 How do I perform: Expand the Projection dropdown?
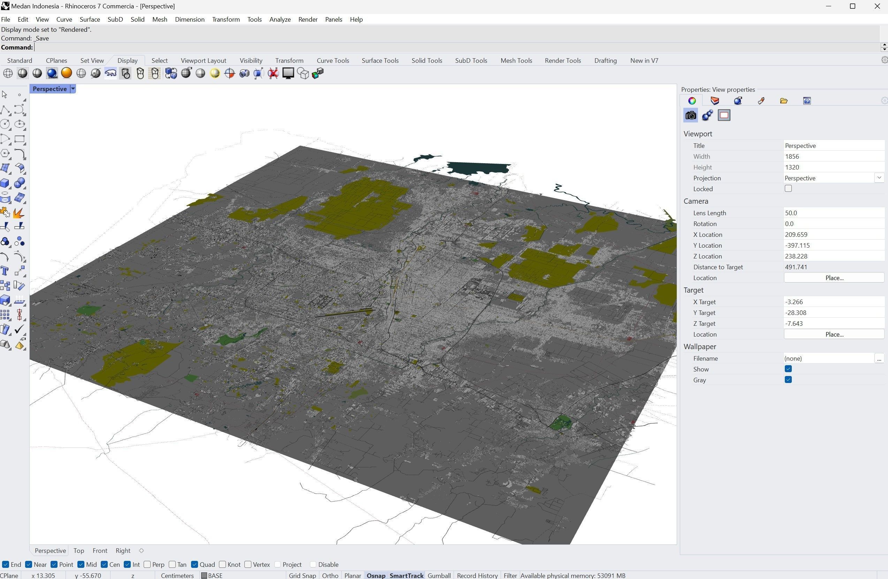[879, 178]
